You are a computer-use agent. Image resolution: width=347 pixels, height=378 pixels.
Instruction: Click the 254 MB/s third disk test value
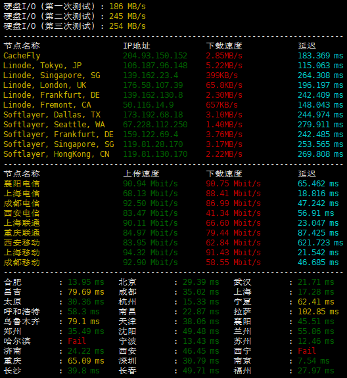pos(127,26)
